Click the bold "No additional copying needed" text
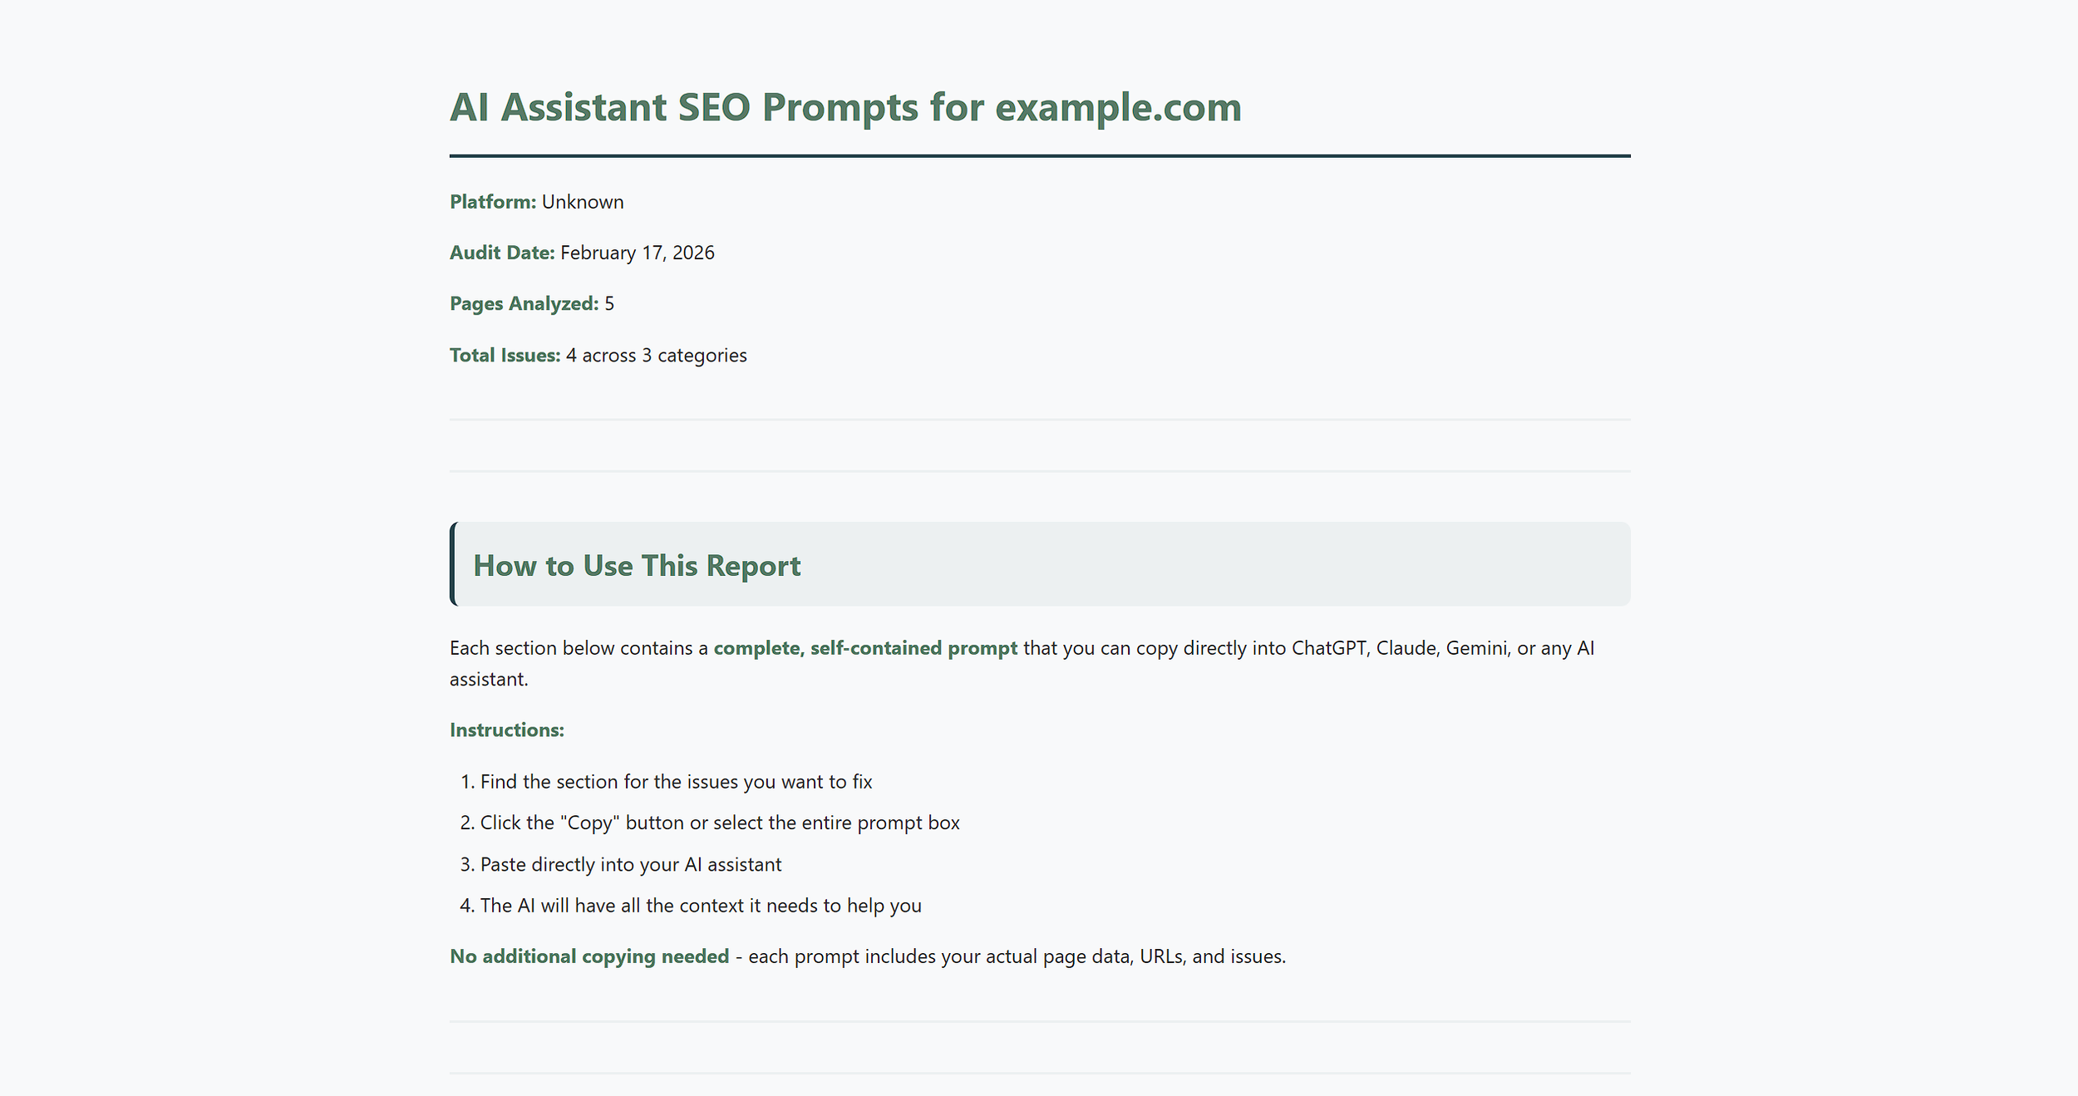 tap(587, 956)
